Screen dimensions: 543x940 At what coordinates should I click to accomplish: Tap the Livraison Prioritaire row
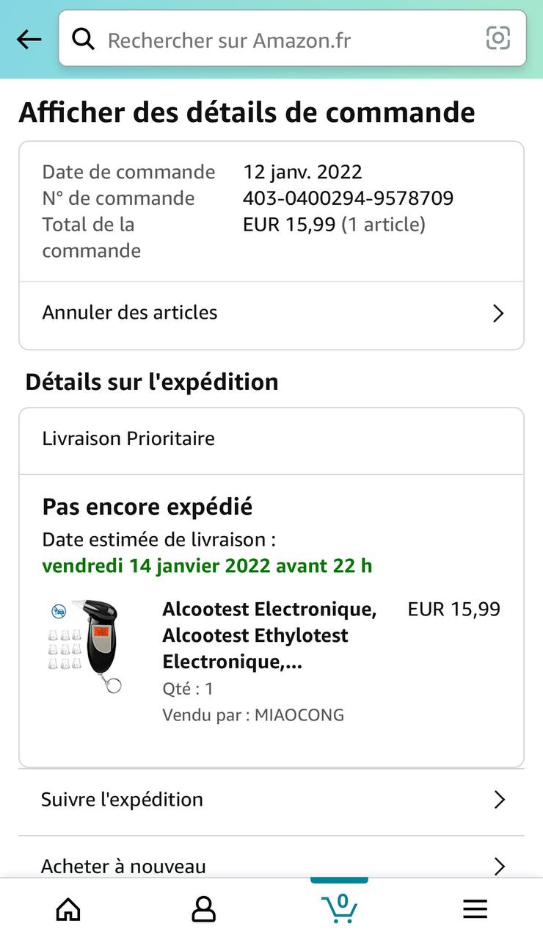point(271,439)
